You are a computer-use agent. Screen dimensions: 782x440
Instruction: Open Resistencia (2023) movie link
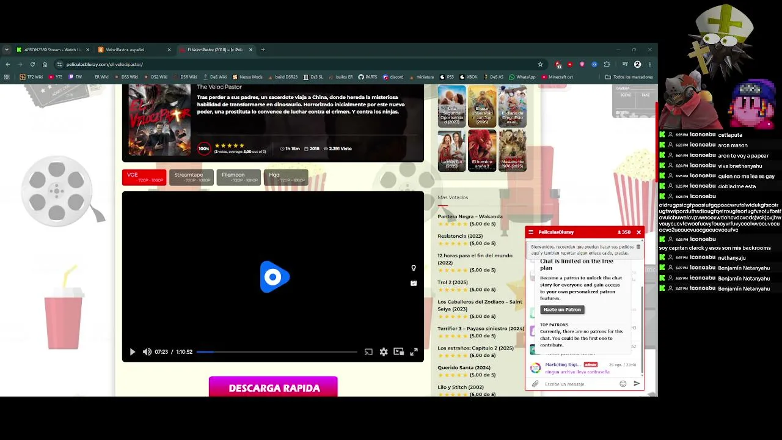460,236
